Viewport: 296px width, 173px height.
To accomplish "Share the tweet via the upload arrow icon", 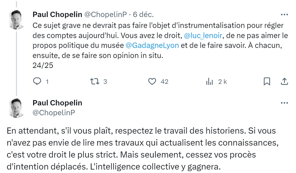I will [284, 81].
